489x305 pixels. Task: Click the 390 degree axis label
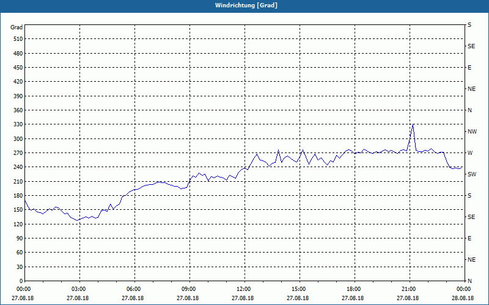[x=18, y=96]
